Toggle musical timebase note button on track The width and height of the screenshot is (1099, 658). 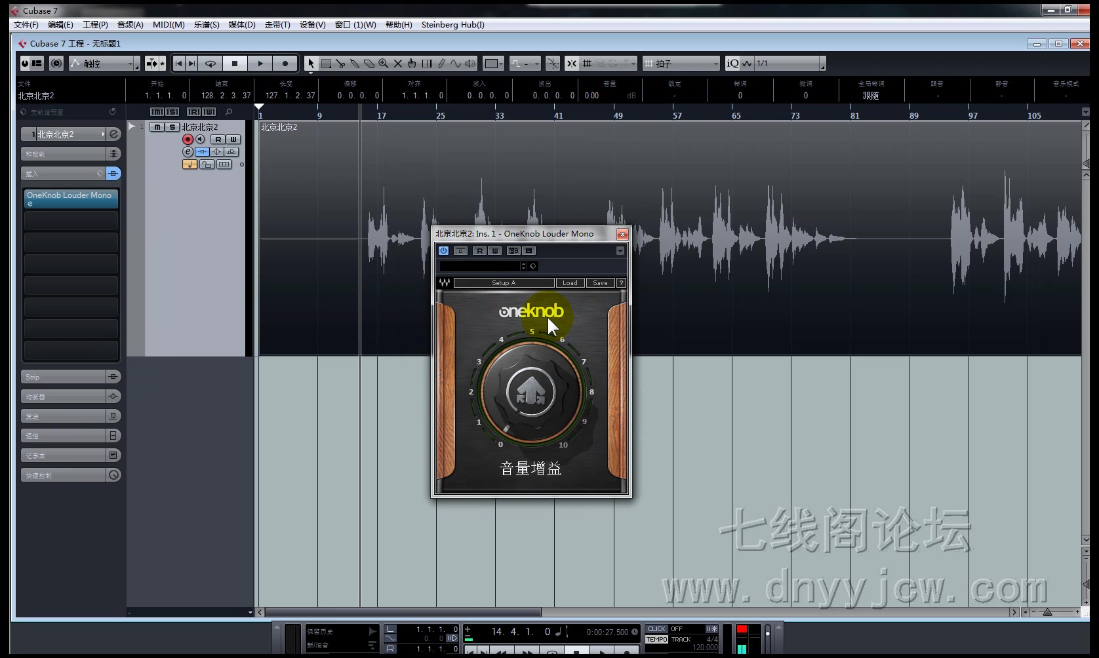coord(190,164)
